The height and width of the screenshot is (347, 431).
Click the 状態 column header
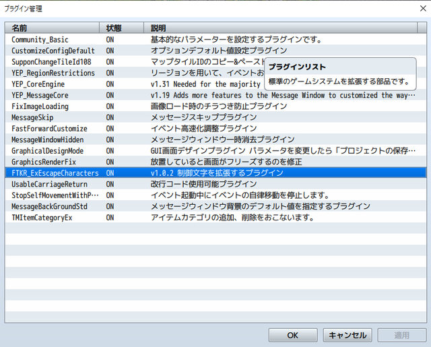coord(121,28)
